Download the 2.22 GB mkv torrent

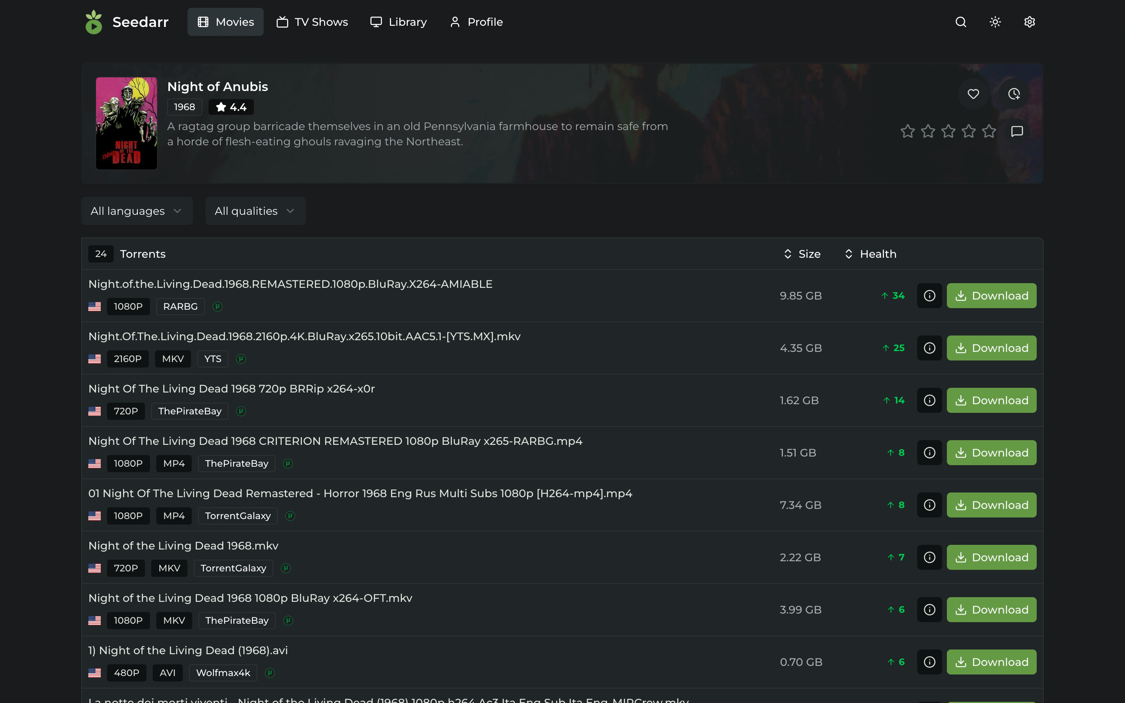point(991,557)
